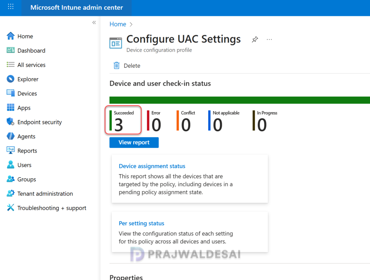Open the more options ellipsis menu

coord(269,39)
